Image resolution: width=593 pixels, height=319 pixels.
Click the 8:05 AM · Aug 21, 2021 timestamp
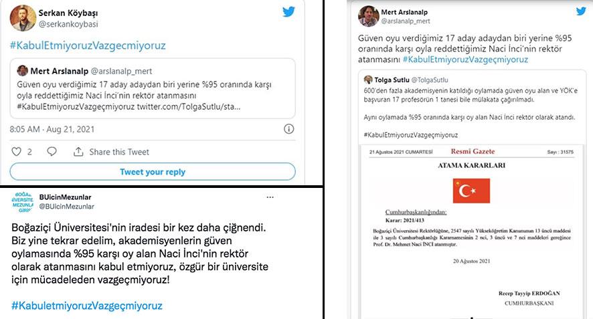coord(52,129)
